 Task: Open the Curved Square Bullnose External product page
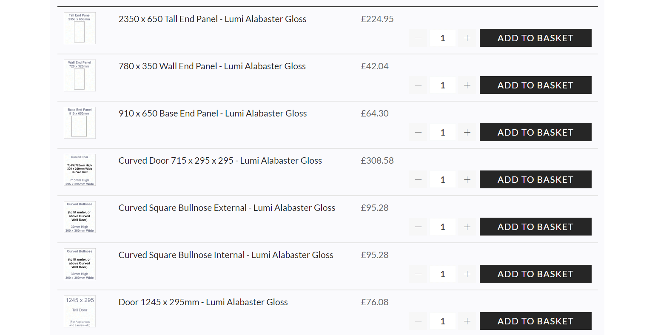tap(227, 207)
